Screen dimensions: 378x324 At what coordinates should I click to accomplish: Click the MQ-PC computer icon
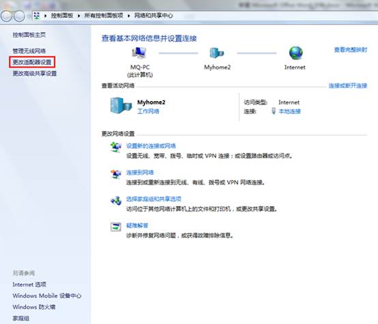(x=139, y=53)
